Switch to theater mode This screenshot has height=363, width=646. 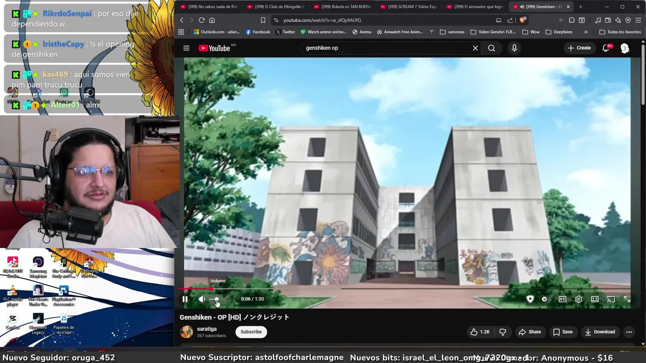click(595, 299)
